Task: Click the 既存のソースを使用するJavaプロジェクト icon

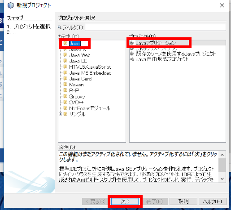Action: click(132, 54)
